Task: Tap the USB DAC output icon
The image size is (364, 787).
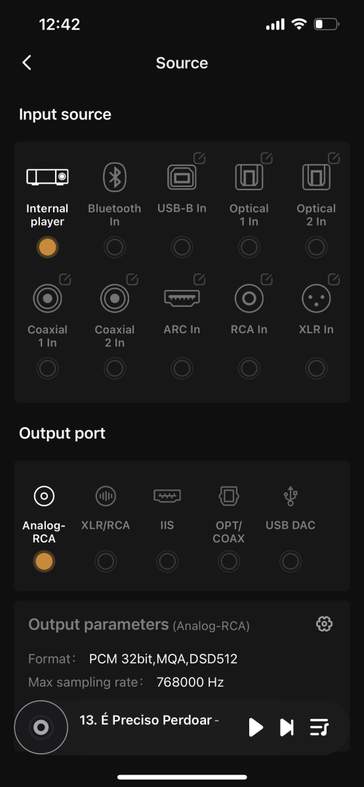Action: click(x=291, y=496)
